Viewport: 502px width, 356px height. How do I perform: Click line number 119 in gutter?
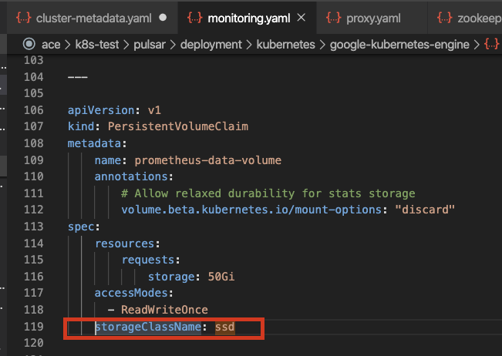click(34, 327)
